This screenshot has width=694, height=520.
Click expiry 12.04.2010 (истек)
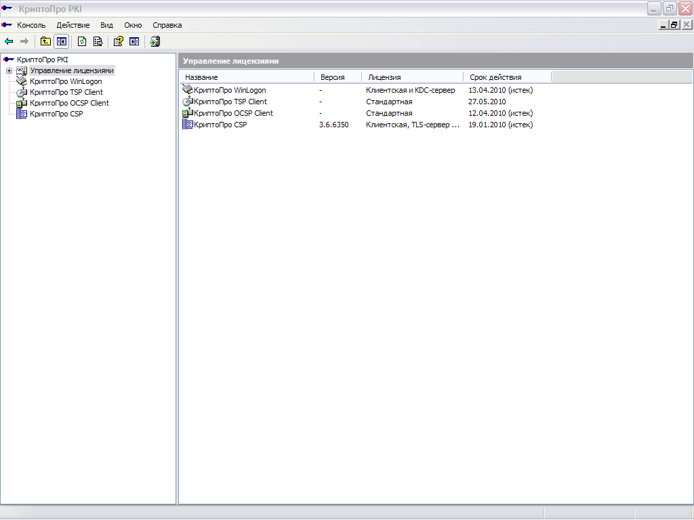pyautogui.click(x=501, y=113)
